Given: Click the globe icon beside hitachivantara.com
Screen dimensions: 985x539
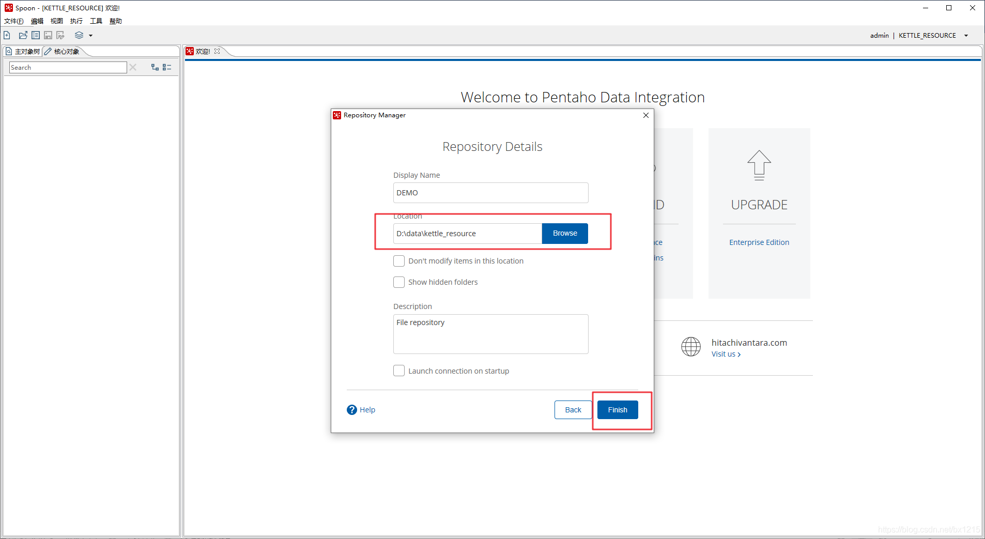Looking at the screenshot, I should click(x=691, y=347).
